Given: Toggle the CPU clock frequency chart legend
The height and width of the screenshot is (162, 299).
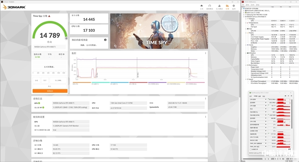Looking at the screenshot, I should pos(157,83).
